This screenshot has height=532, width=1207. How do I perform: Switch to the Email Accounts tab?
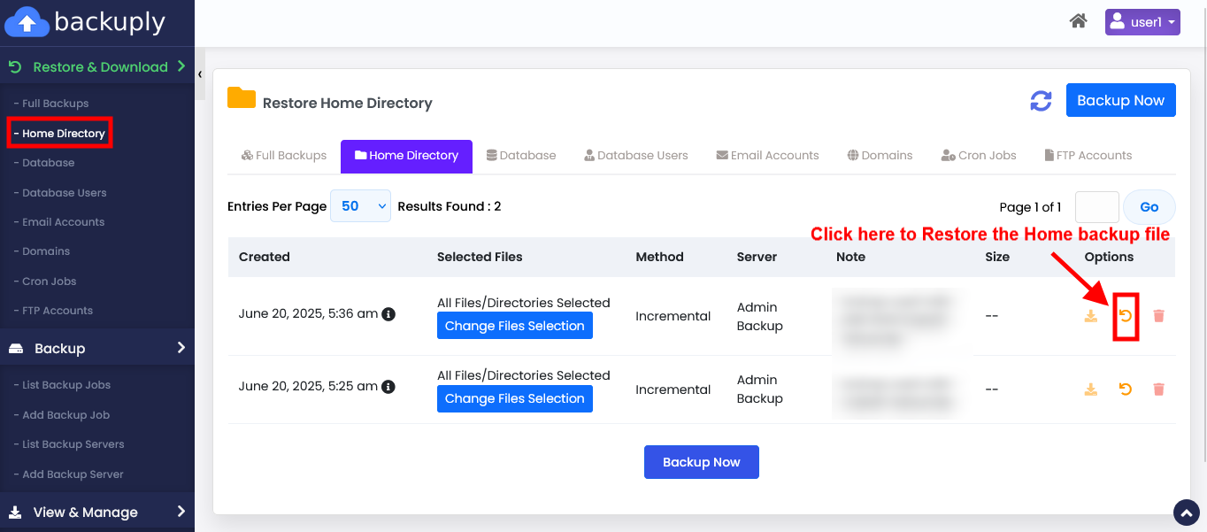tap(767, 156)
